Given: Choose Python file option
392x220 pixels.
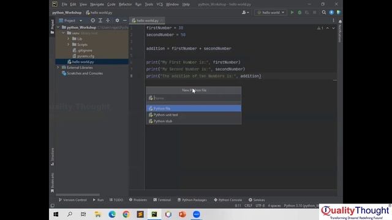Looking at the screenshot, I should click(194, 108).
